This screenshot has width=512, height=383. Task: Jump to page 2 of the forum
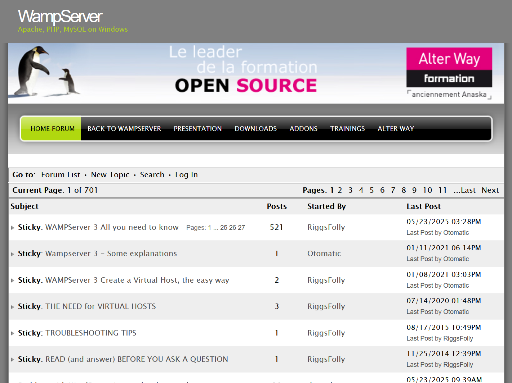(339, 190)
